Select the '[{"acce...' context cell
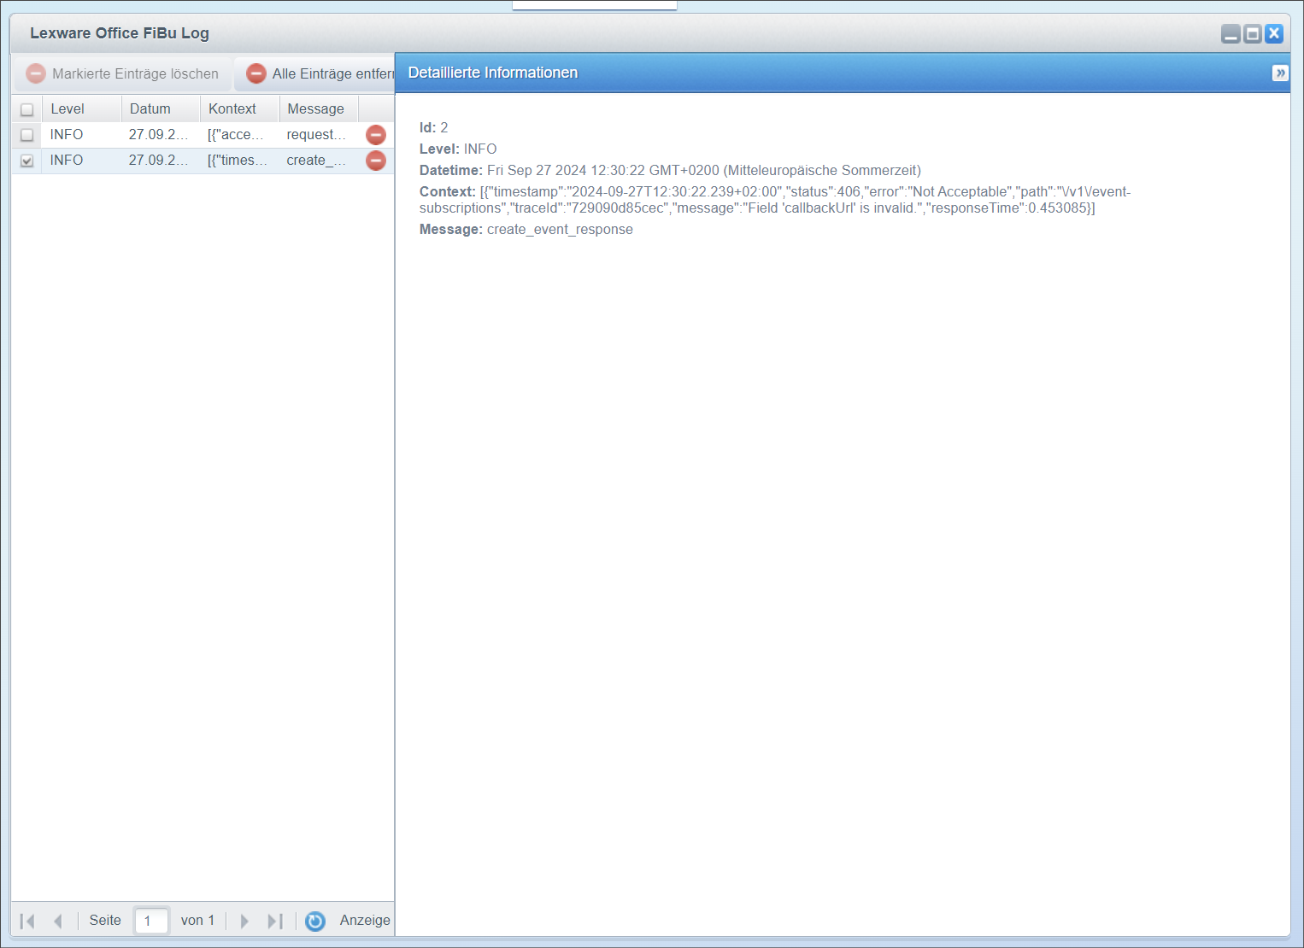The width and height of the screenshot is (1304, 948). tap(238, 135)
